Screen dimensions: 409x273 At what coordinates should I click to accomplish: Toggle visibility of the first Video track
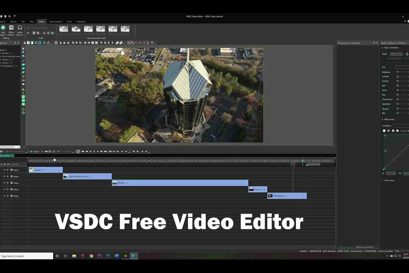tap(5, 170)
